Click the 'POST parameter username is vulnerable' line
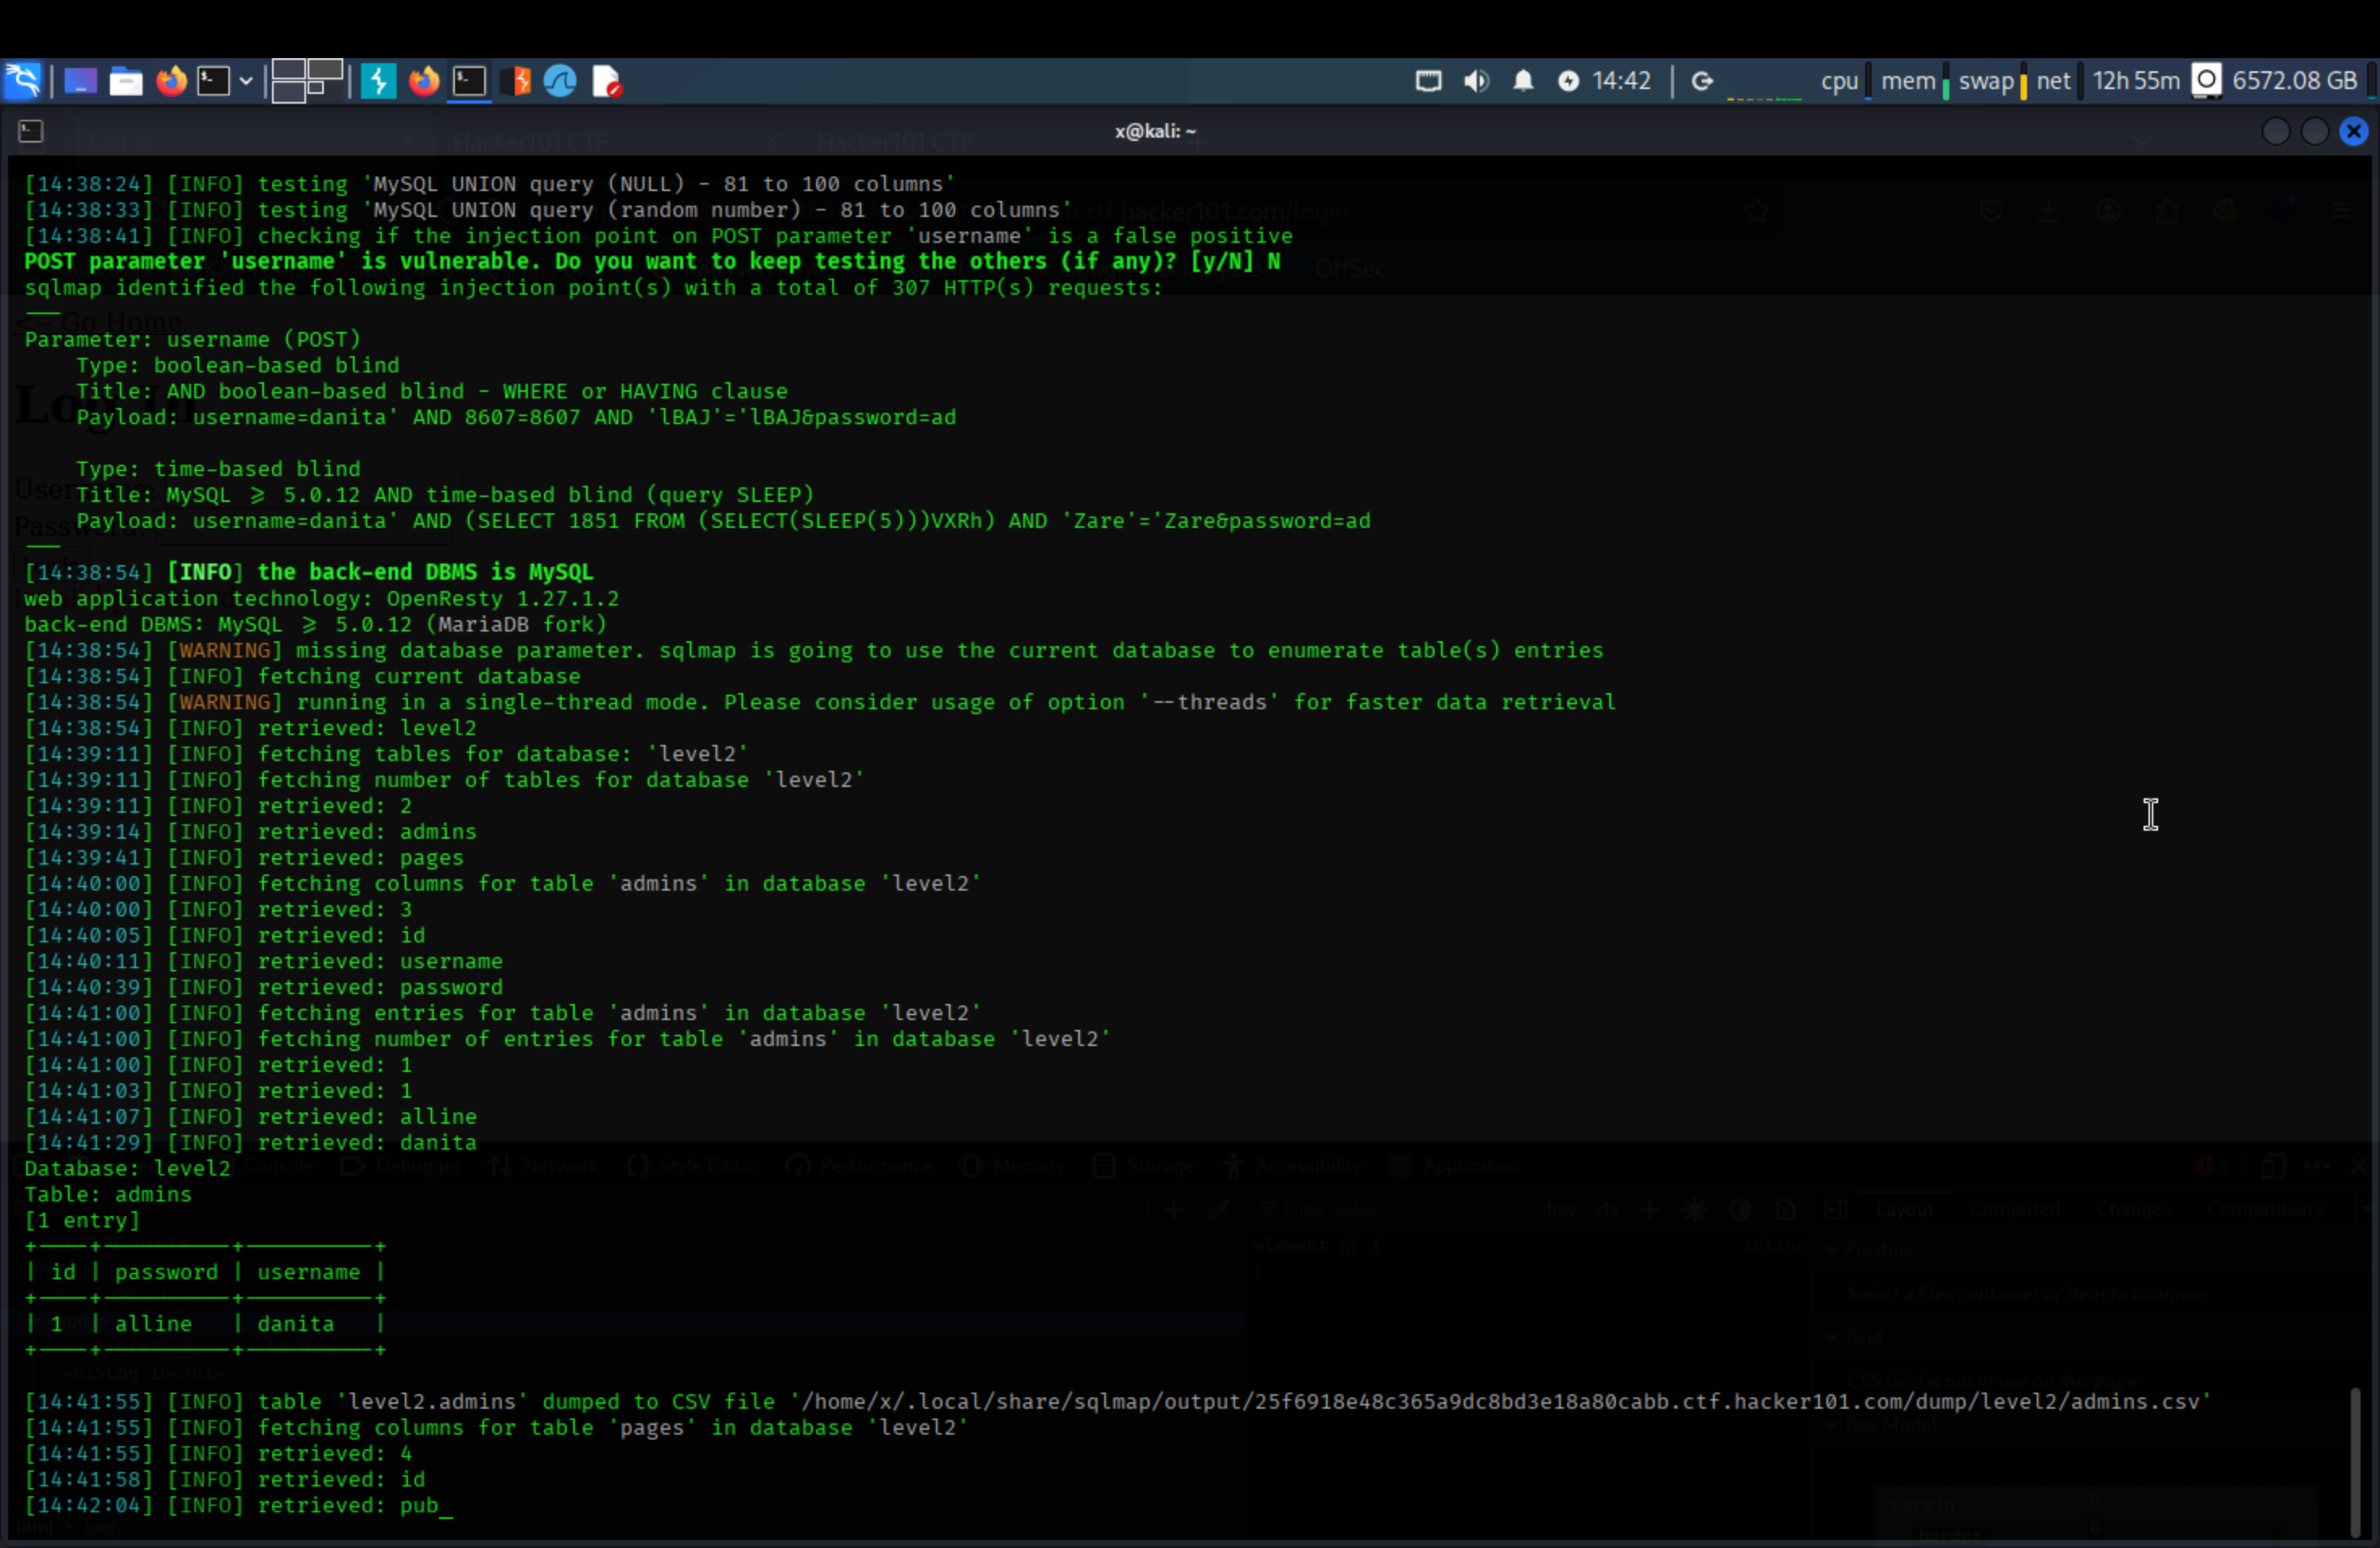2380x1548 pixels. (x=652, y=261)
